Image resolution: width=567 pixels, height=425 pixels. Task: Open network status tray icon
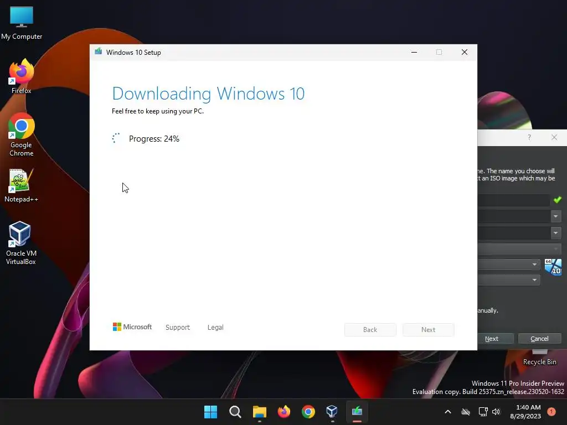pos(483,412)
